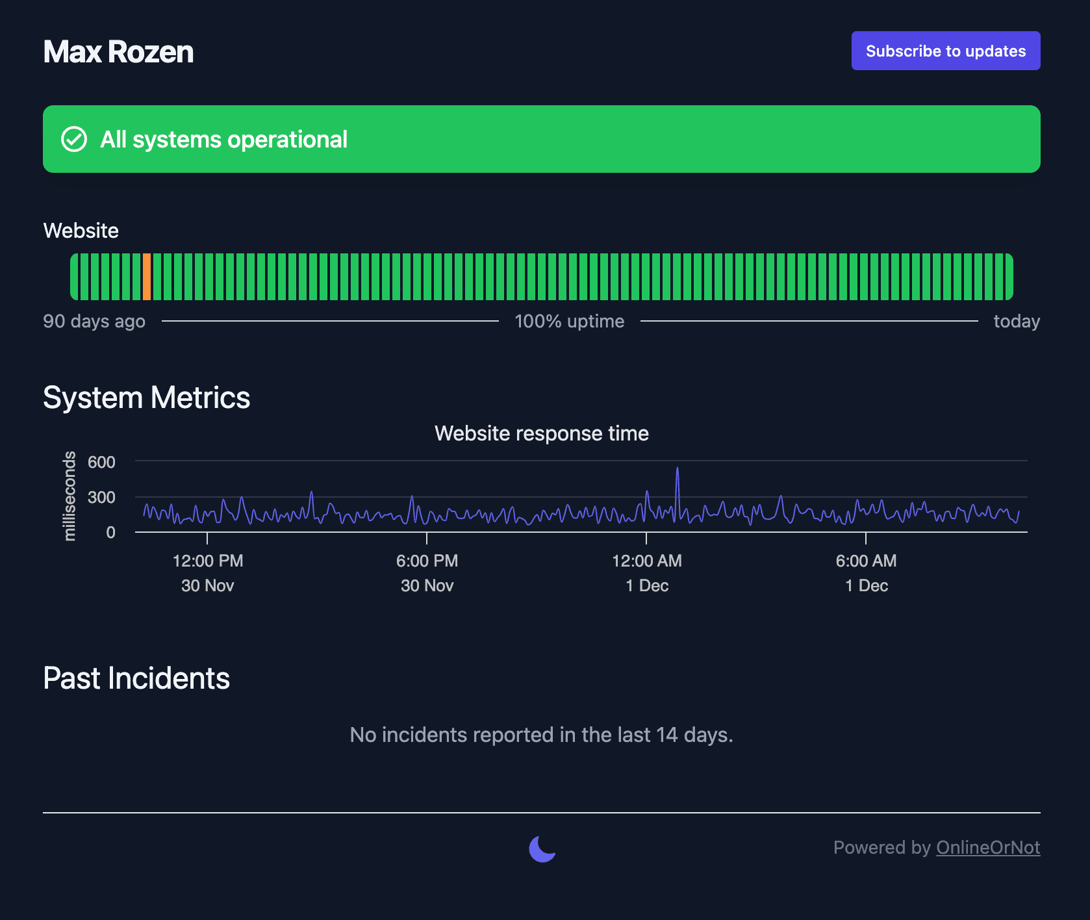Expand the System Metrics section

(146, 397)
